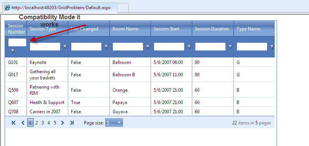Focus the Type Name filter text box

[252, 47]
